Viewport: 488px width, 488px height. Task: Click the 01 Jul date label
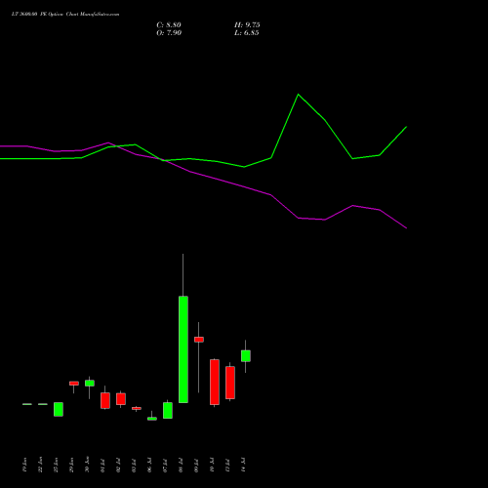pyautogui.click(x=102, y=466)
